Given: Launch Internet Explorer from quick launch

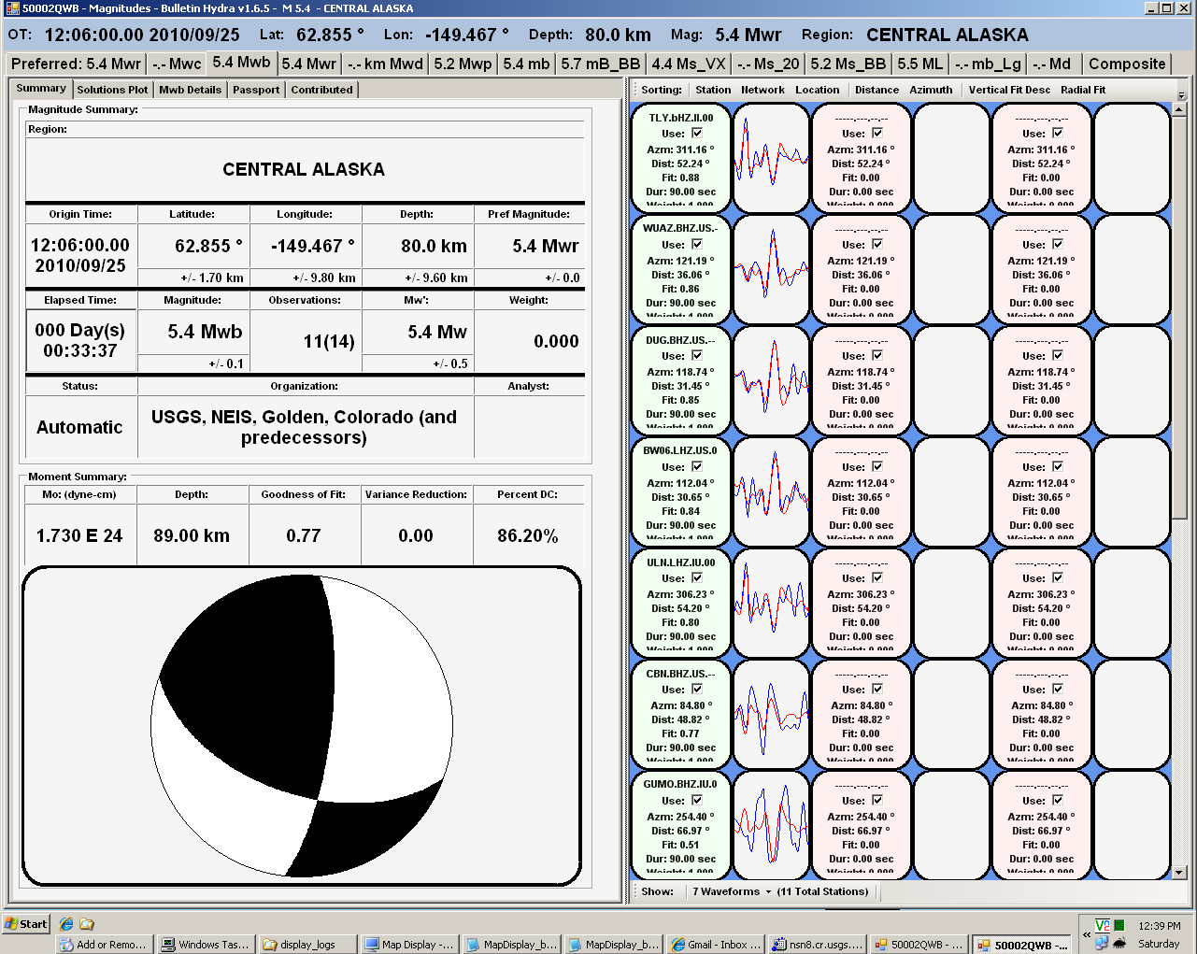Looking at the screenshot, I should coord(66,924).
